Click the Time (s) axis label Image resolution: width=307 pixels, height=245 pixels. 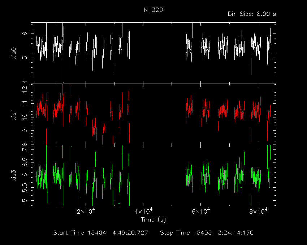tap(153, 220)
